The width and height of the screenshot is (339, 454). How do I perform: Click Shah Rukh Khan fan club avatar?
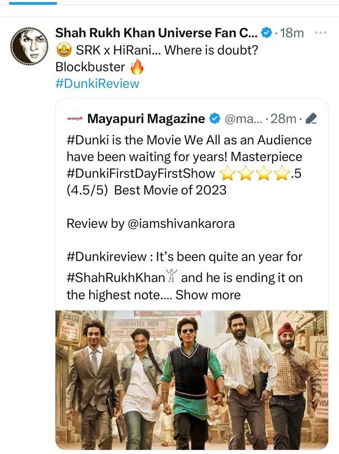coord(30,46)
